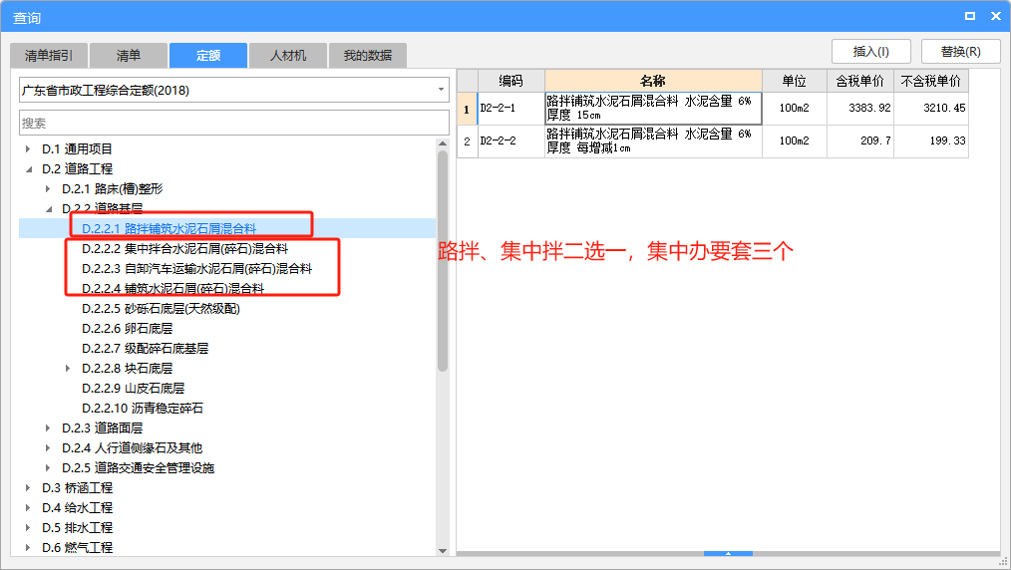The width and height of the screenshot is (1011, 570).
Task: Select D.2.2.2 集中拌合水泥石屑(碎石)混合料
Action: pos(185,248)
